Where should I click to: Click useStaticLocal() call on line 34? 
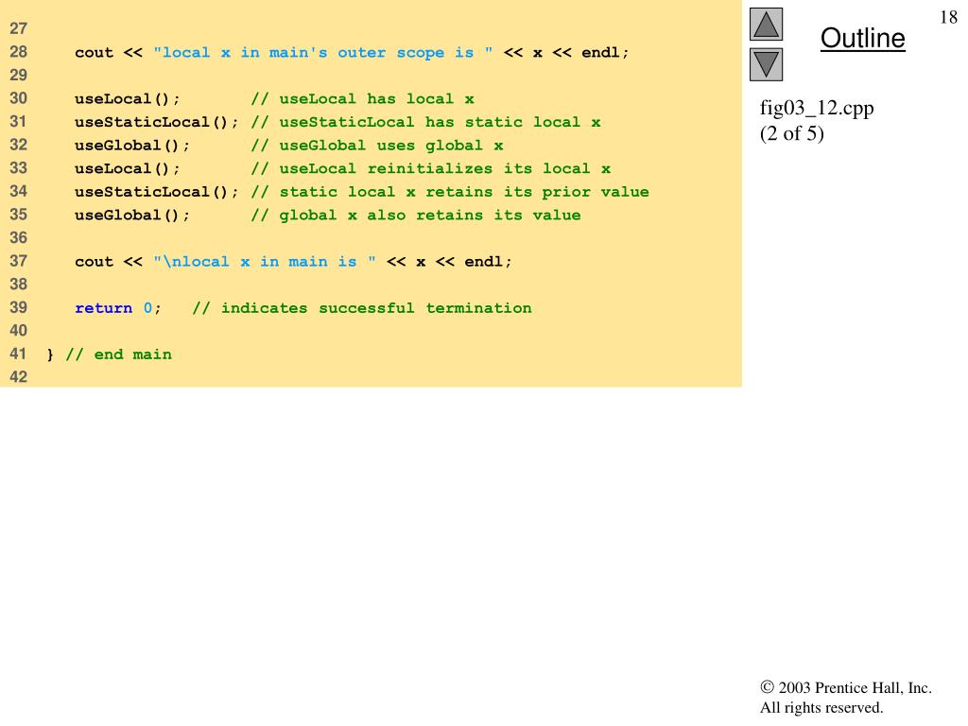coord(156,192)
